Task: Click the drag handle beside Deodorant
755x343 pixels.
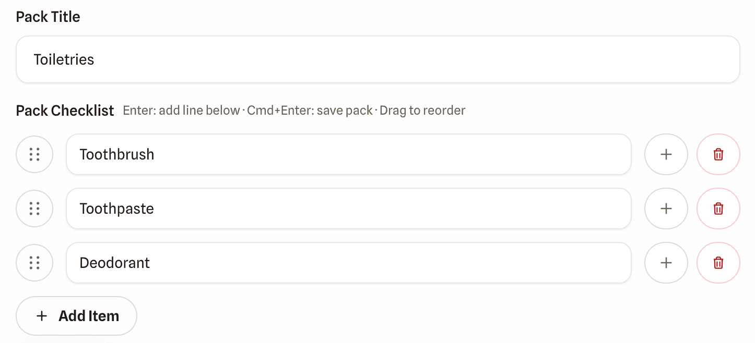Action: coord(34,263)
